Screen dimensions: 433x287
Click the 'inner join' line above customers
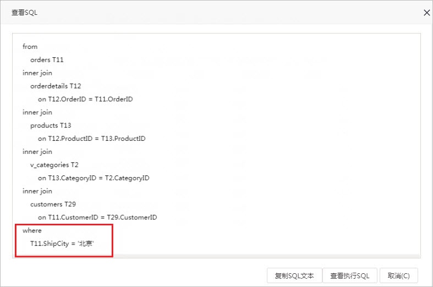coord(37,191)
